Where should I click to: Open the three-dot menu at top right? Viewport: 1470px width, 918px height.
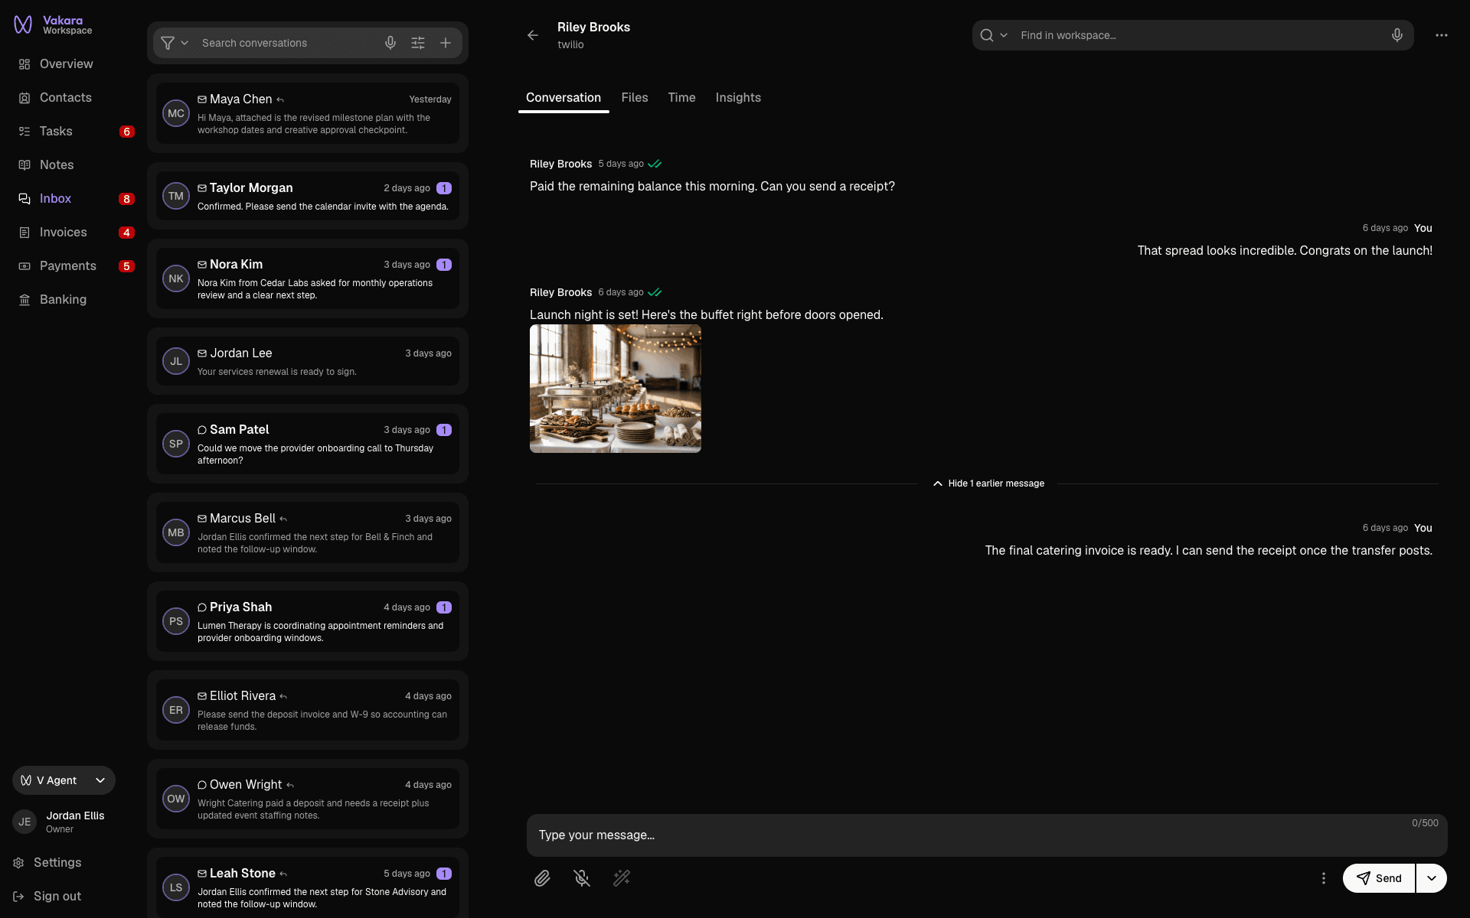[1442, 35]
